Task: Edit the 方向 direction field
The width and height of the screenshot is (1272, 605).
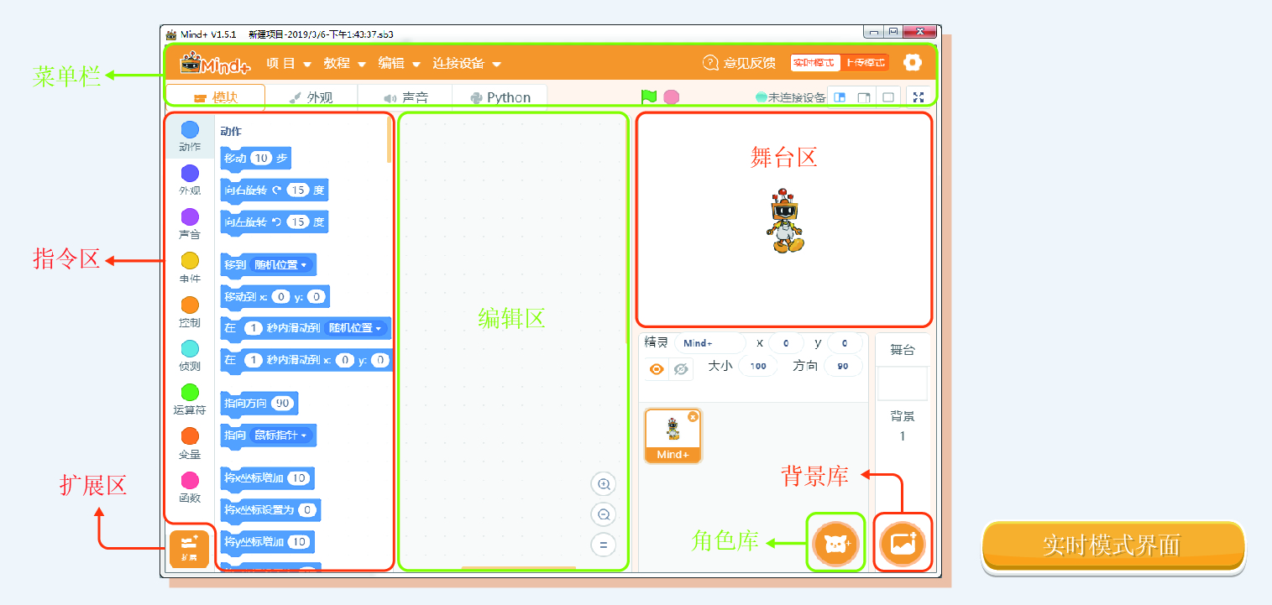Action: [843, 367]
